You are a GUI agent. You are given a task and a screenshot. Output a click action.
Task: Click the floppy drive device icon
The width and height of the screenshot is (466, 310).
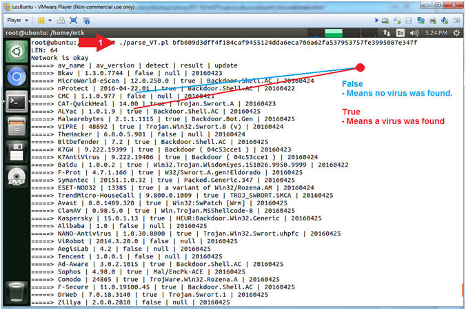pyautogui.click(x=409, y=21)
